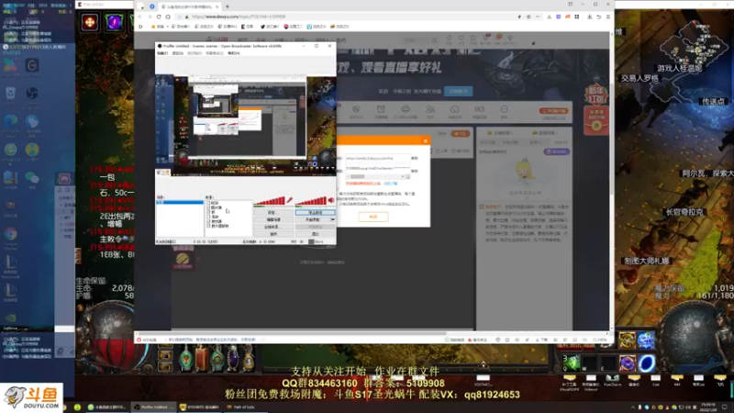Click the RTMP address field in dialog
Viewport: 734px width, 413px height.
click(377, 158)
